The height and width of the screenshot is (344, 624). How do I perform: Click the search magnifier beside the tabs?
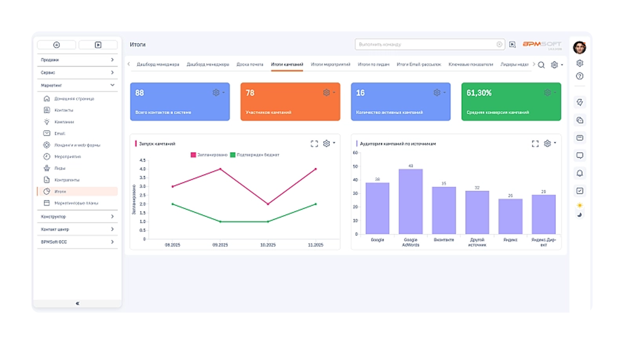pyautogui.click(x=541, y=65)
